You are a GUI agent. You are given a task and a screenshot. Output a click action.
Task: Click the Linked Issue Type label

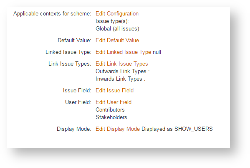tap(68, 52)
